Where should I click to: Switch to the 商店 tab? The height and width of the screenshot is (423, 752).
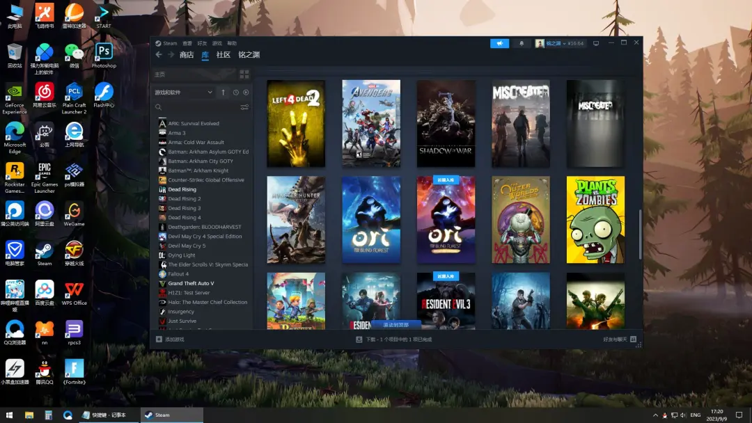point(187,55)
